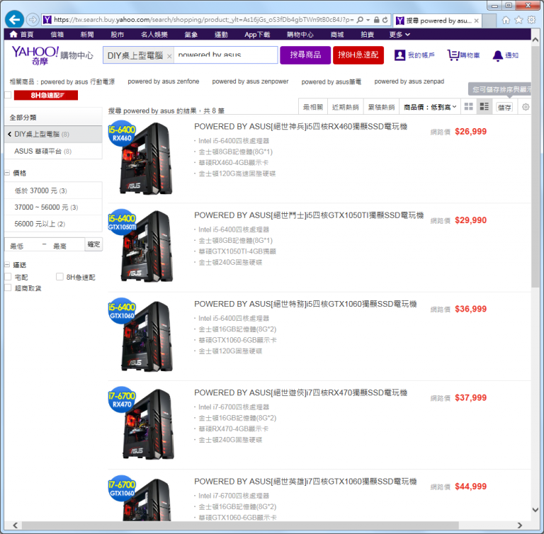Click the 最低 minimum price field
Screen dimensions: 544x534
pos(23,246)
